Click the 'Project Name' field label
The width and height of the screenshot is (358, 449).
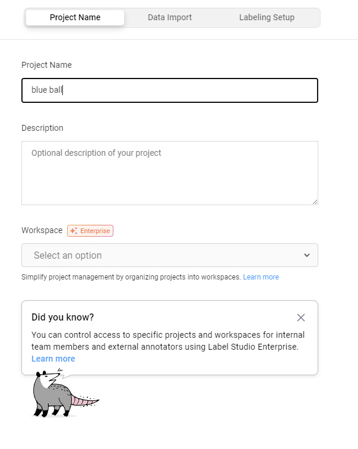point(46,65)
